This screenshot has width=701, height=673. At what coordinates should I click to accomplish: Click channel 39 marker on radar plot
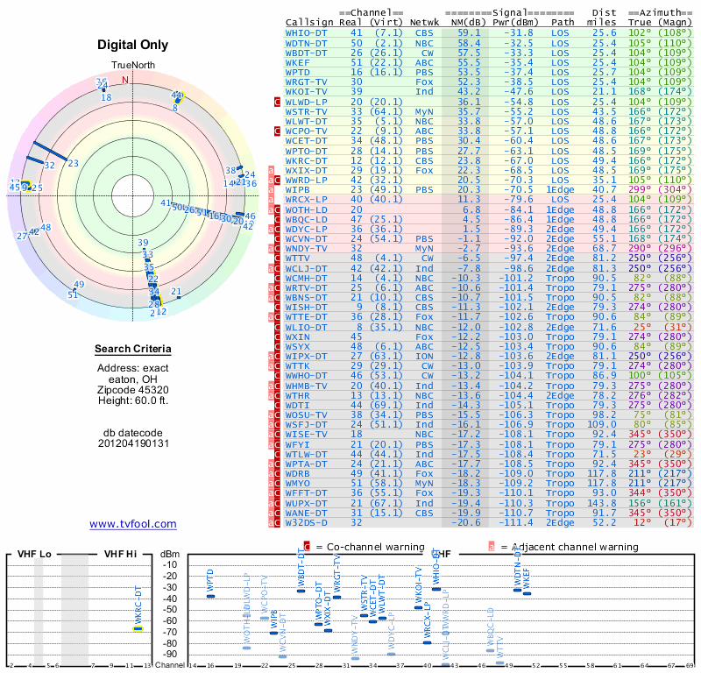(143, 243)
